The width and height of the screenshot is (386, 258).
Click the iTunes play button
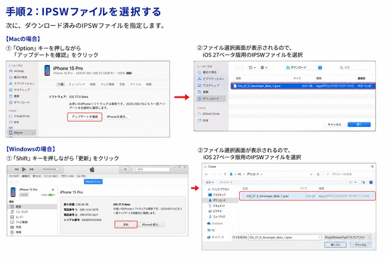click(x=24, y=169)
